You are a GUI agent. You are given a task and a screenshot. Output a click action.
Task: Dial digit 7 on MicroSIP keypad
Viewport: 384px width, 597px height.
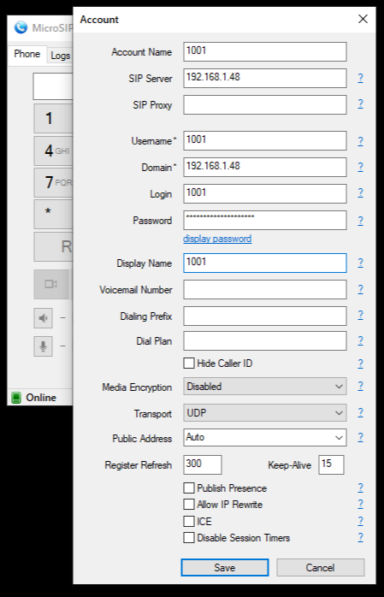pyautogui.click(x=53, y=182)
